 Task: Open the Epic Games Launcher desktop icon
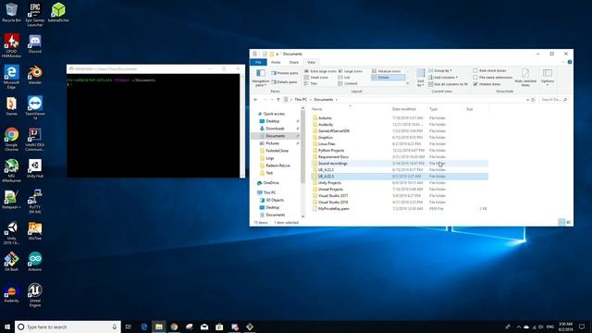click(35, 15)
